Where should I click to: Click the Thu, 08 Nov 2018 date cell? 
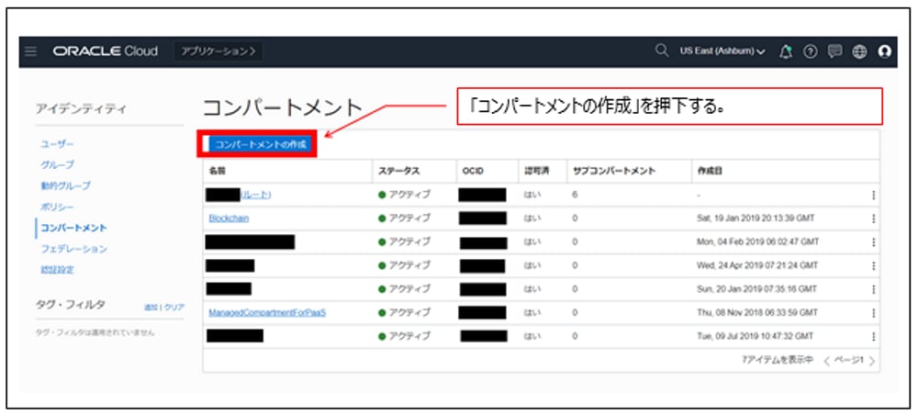(757, 313)
